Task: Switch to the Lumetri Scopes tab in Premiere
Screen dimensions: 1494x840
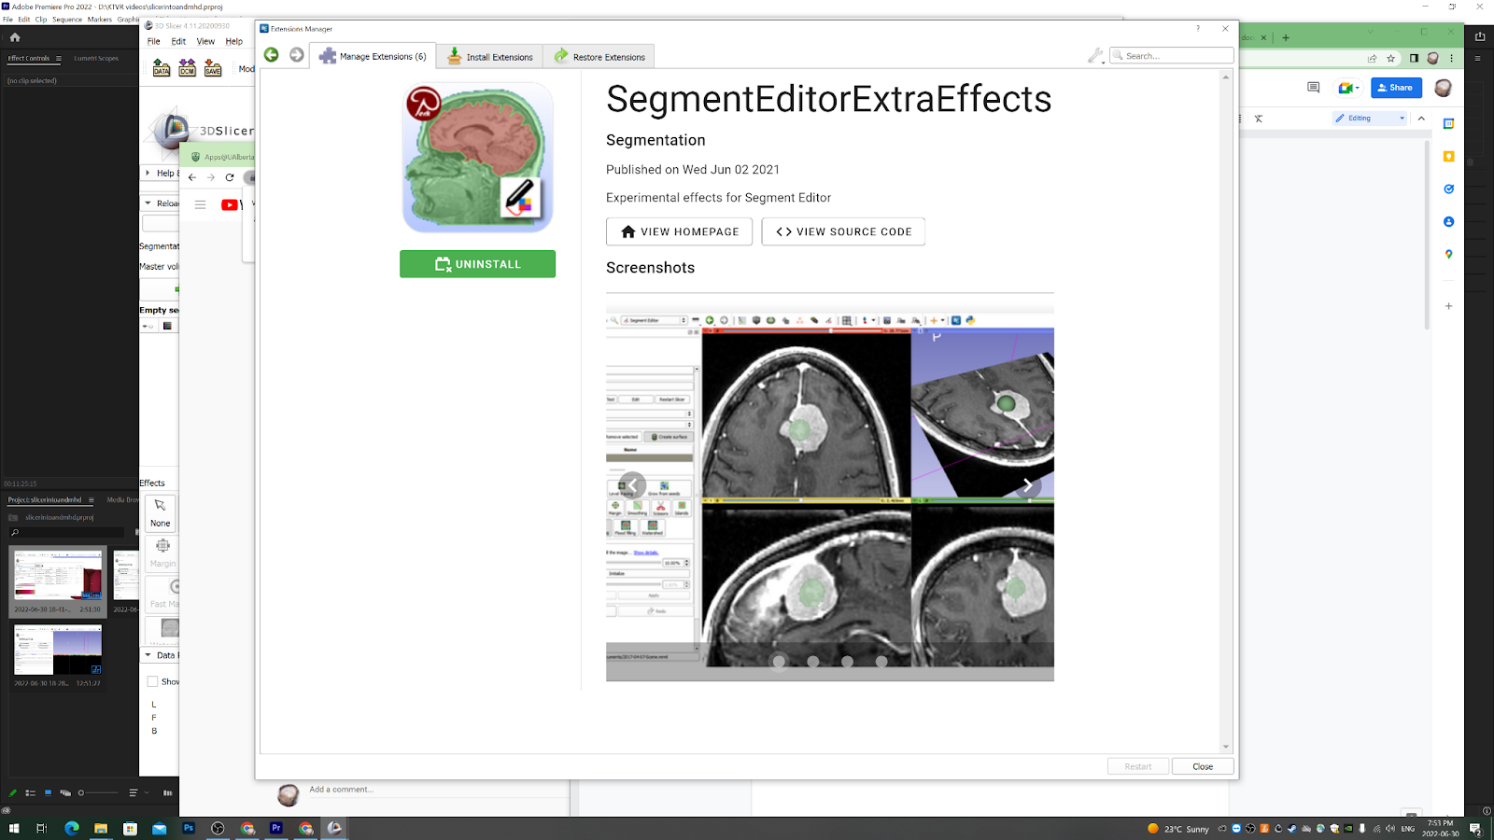Action: click(96, 58)
